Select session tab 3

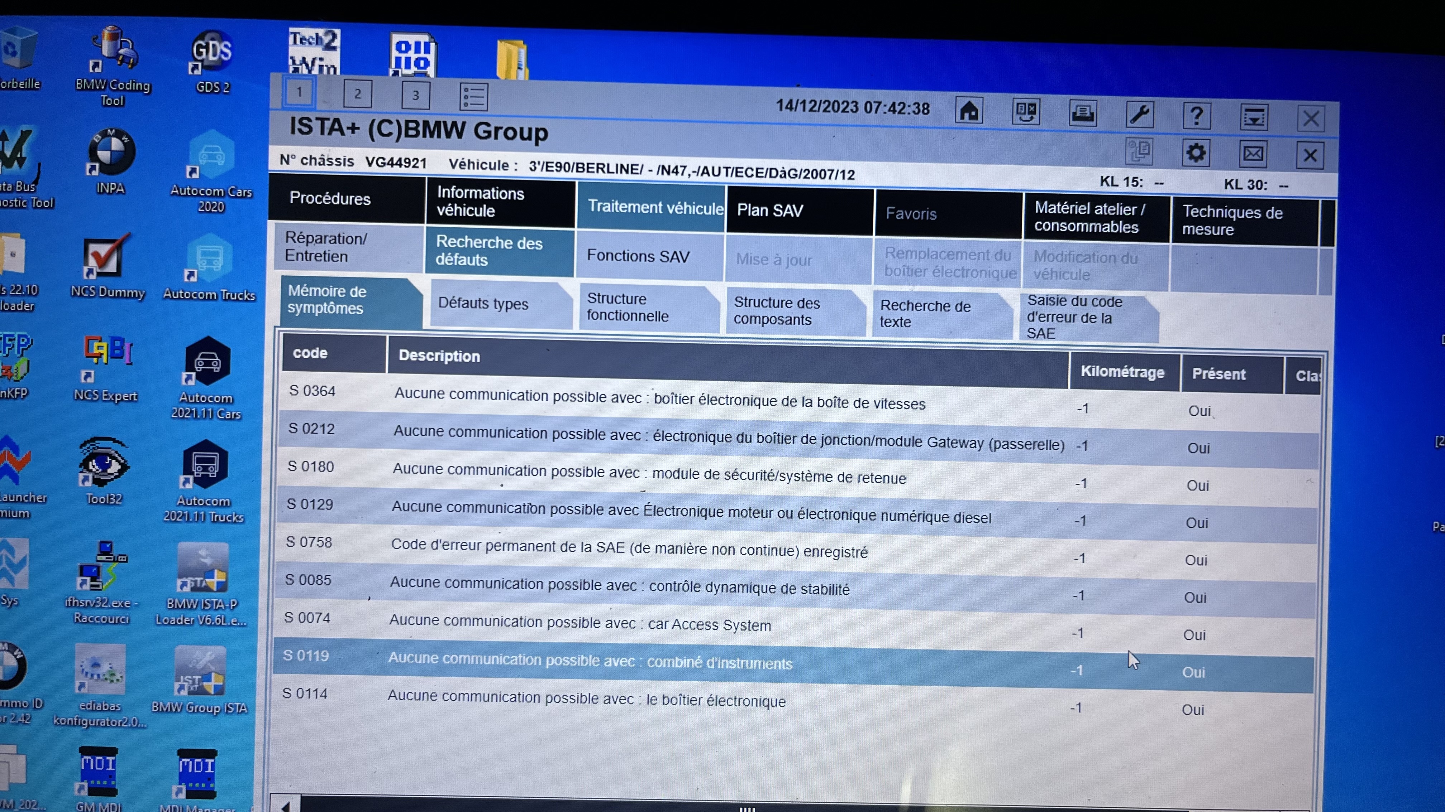point(416,95)
